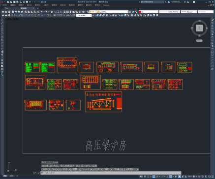Toggle polar tracking in the status bar

157,177
